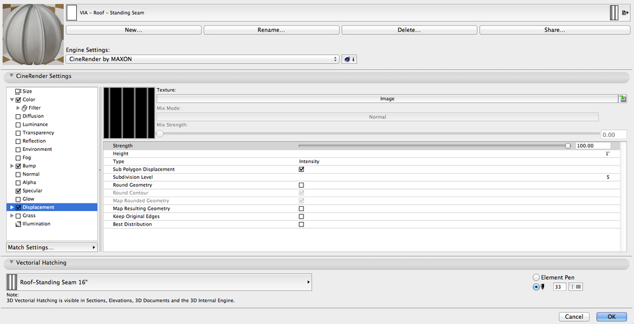
Task: Click the Strength slider handle
Action: coord(568,146)
